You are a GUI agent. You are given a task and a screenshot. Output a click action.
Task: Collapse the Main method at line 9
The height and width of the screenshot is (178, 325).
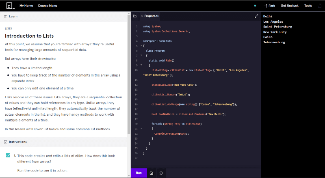tap(141, 65)
